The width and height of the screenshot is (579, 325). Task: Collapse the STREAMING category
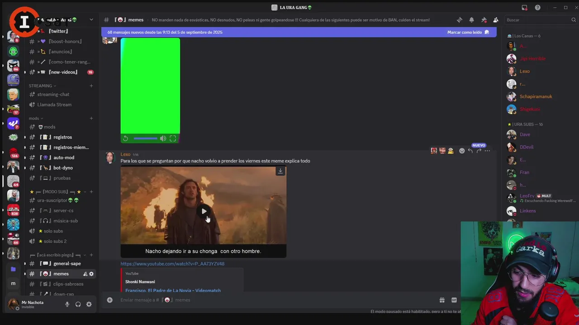tap(43, 86)
